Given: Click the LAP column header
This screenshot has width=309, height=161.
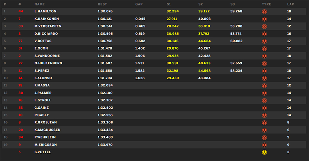Looking at the screenshot, I should (x=290, y=4).
